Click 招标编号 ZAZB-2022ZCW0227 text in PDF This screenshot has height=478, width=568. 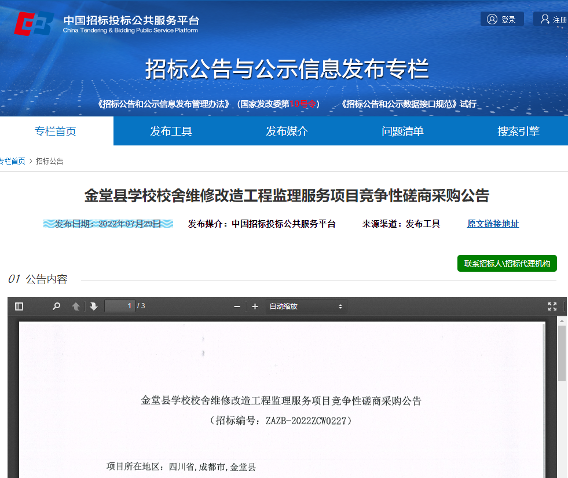[x=281, y=421]
